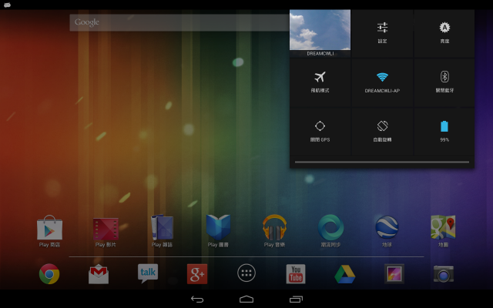This screenshot has width=493, height=308.
Task: Toggle the GPS location tile
Action: 320,132
